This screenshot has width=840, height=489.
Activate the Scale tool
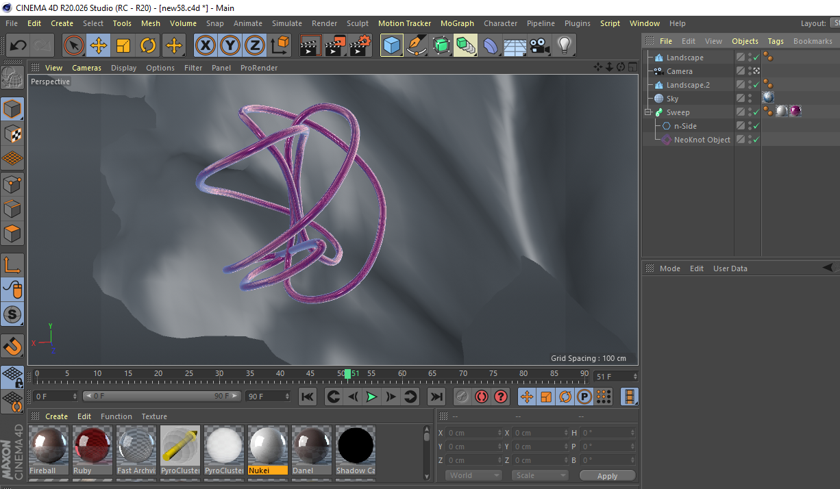pyautogui.click(x=123, y=46)
